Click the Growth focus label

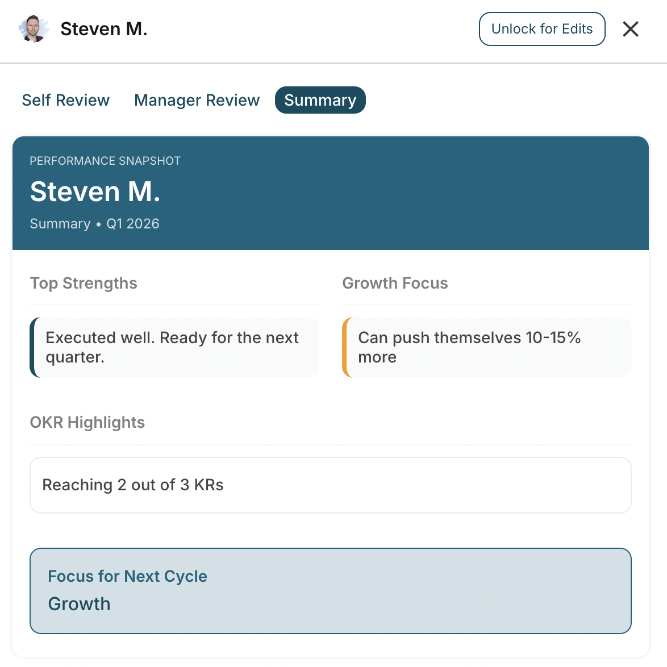(79, 604)
